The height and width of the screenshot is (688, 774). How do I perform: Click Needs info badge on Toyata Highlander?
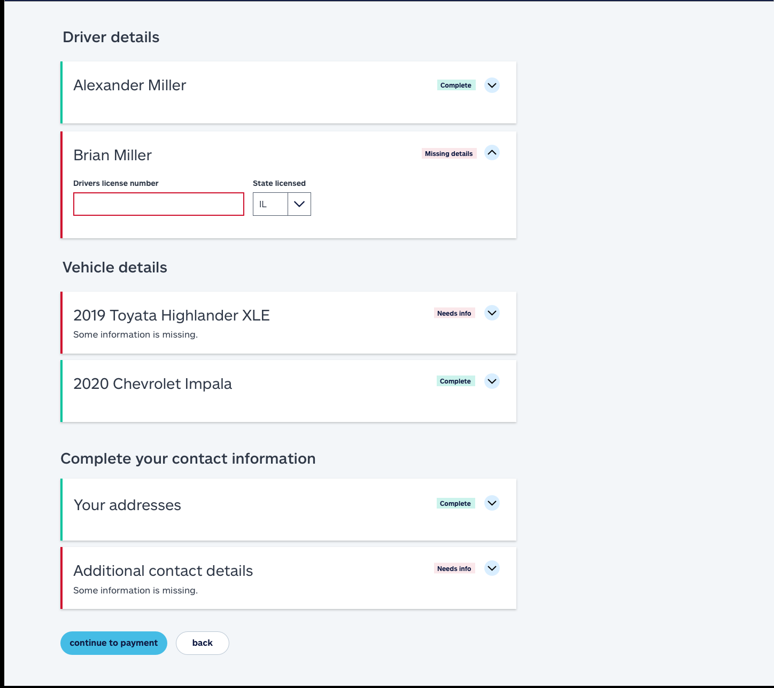[454, 314]
